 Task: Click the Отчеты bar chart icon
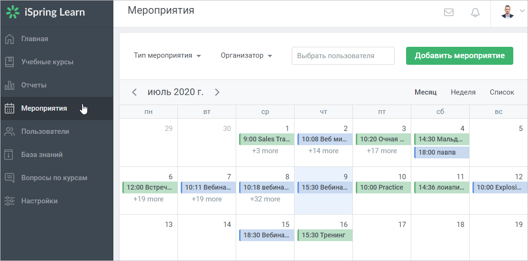click(x=9, y=85)
